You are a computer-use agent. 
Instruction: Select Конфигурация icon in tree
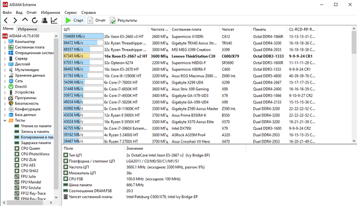(x=11, y=109)
